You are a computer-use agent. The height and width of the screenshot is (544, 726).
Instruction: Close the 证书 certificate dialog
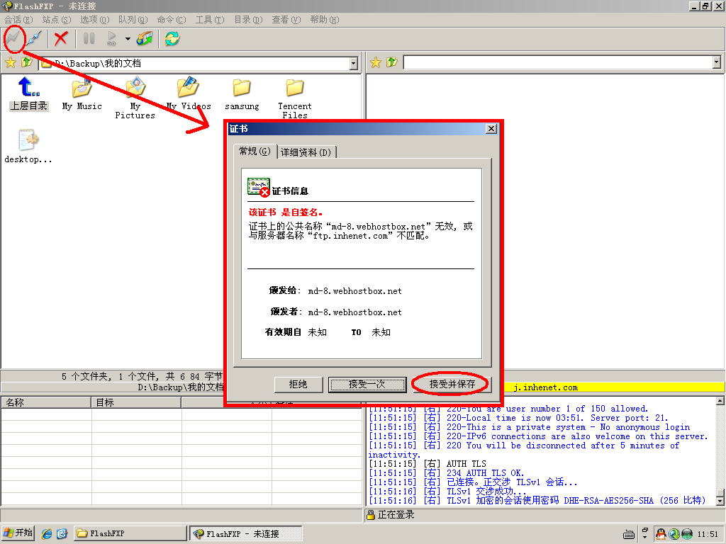coord(491,129)
